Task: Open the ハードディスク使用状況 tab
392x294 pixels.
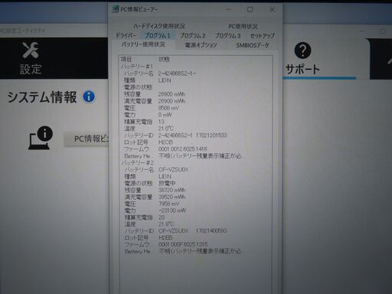Action: (159, 26)
